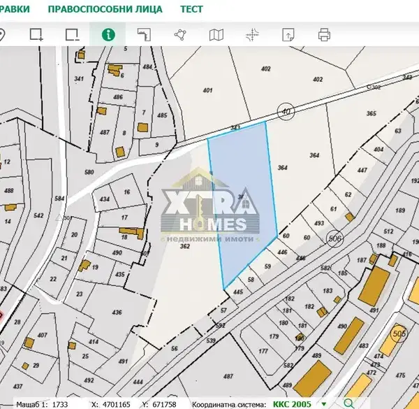Open the ТЕСТ menu item

[191, 9]
